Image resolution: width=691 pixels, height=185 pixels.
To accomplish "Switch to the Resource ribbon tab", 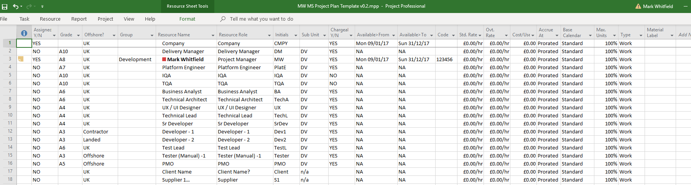I will click(x=50, y=19).
